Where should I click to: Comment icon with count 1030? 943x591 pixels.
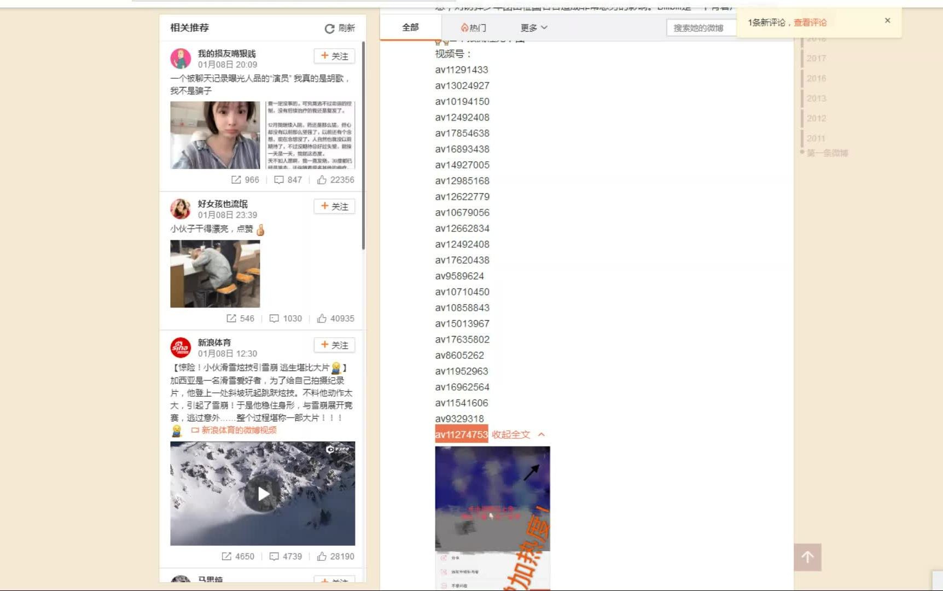pos(274,318)
